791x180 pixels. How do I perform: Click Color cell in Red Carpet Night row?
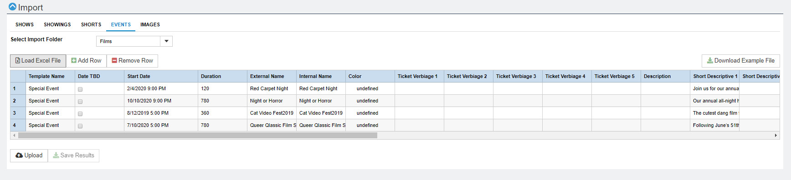pyautogui.click(x=370, y=88)
